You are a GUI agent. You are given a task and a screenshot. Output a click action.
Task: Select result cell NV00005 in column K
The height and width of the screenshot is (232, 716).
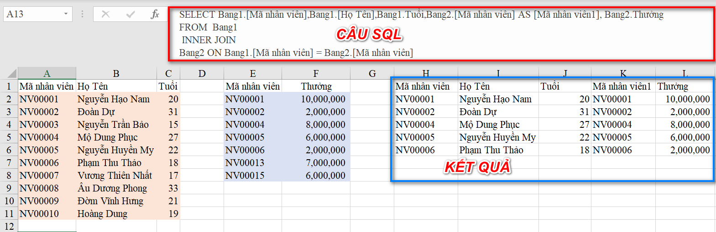pos(623,137)
